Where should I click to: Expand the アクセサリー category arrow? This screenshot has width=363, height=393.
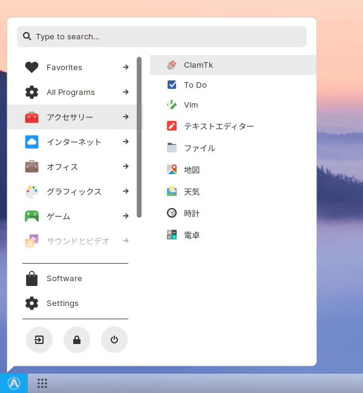coord(126,117)
